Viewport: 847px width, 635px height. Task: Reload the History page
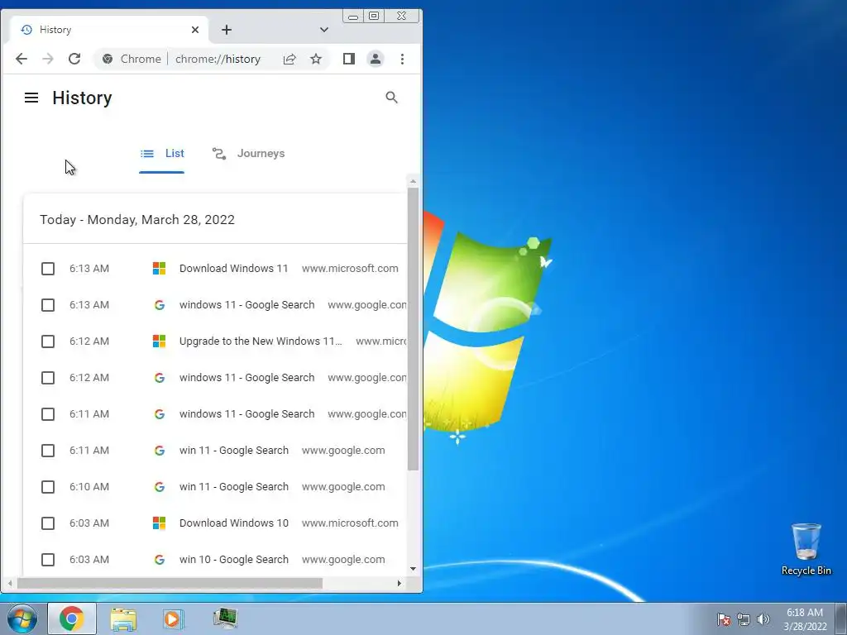click(74, 59)
